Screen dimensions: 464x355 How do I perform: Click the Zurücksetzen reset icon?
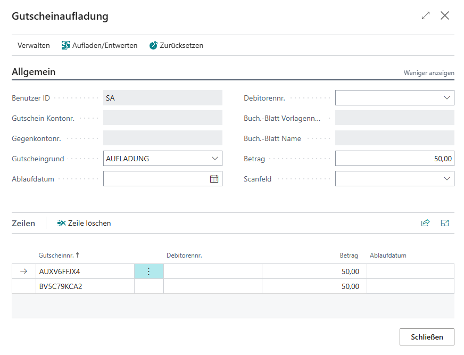(x=154, y=45)
